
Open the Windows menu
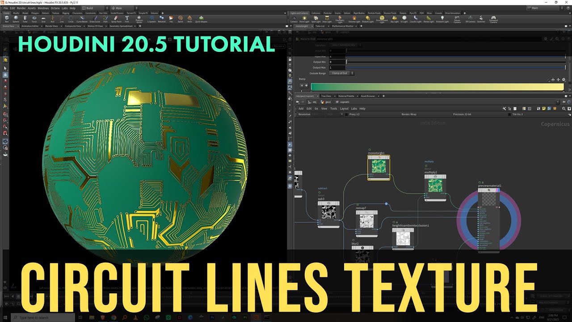(x=43, y=8)
